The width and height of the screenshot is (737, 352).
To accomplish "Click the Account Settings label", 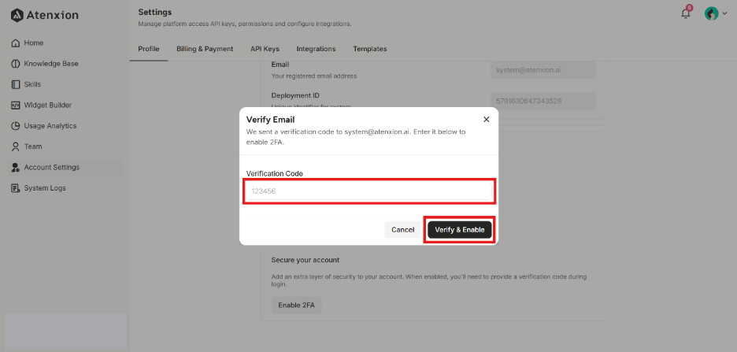I will pyautogui.click(x=52, y=167).
